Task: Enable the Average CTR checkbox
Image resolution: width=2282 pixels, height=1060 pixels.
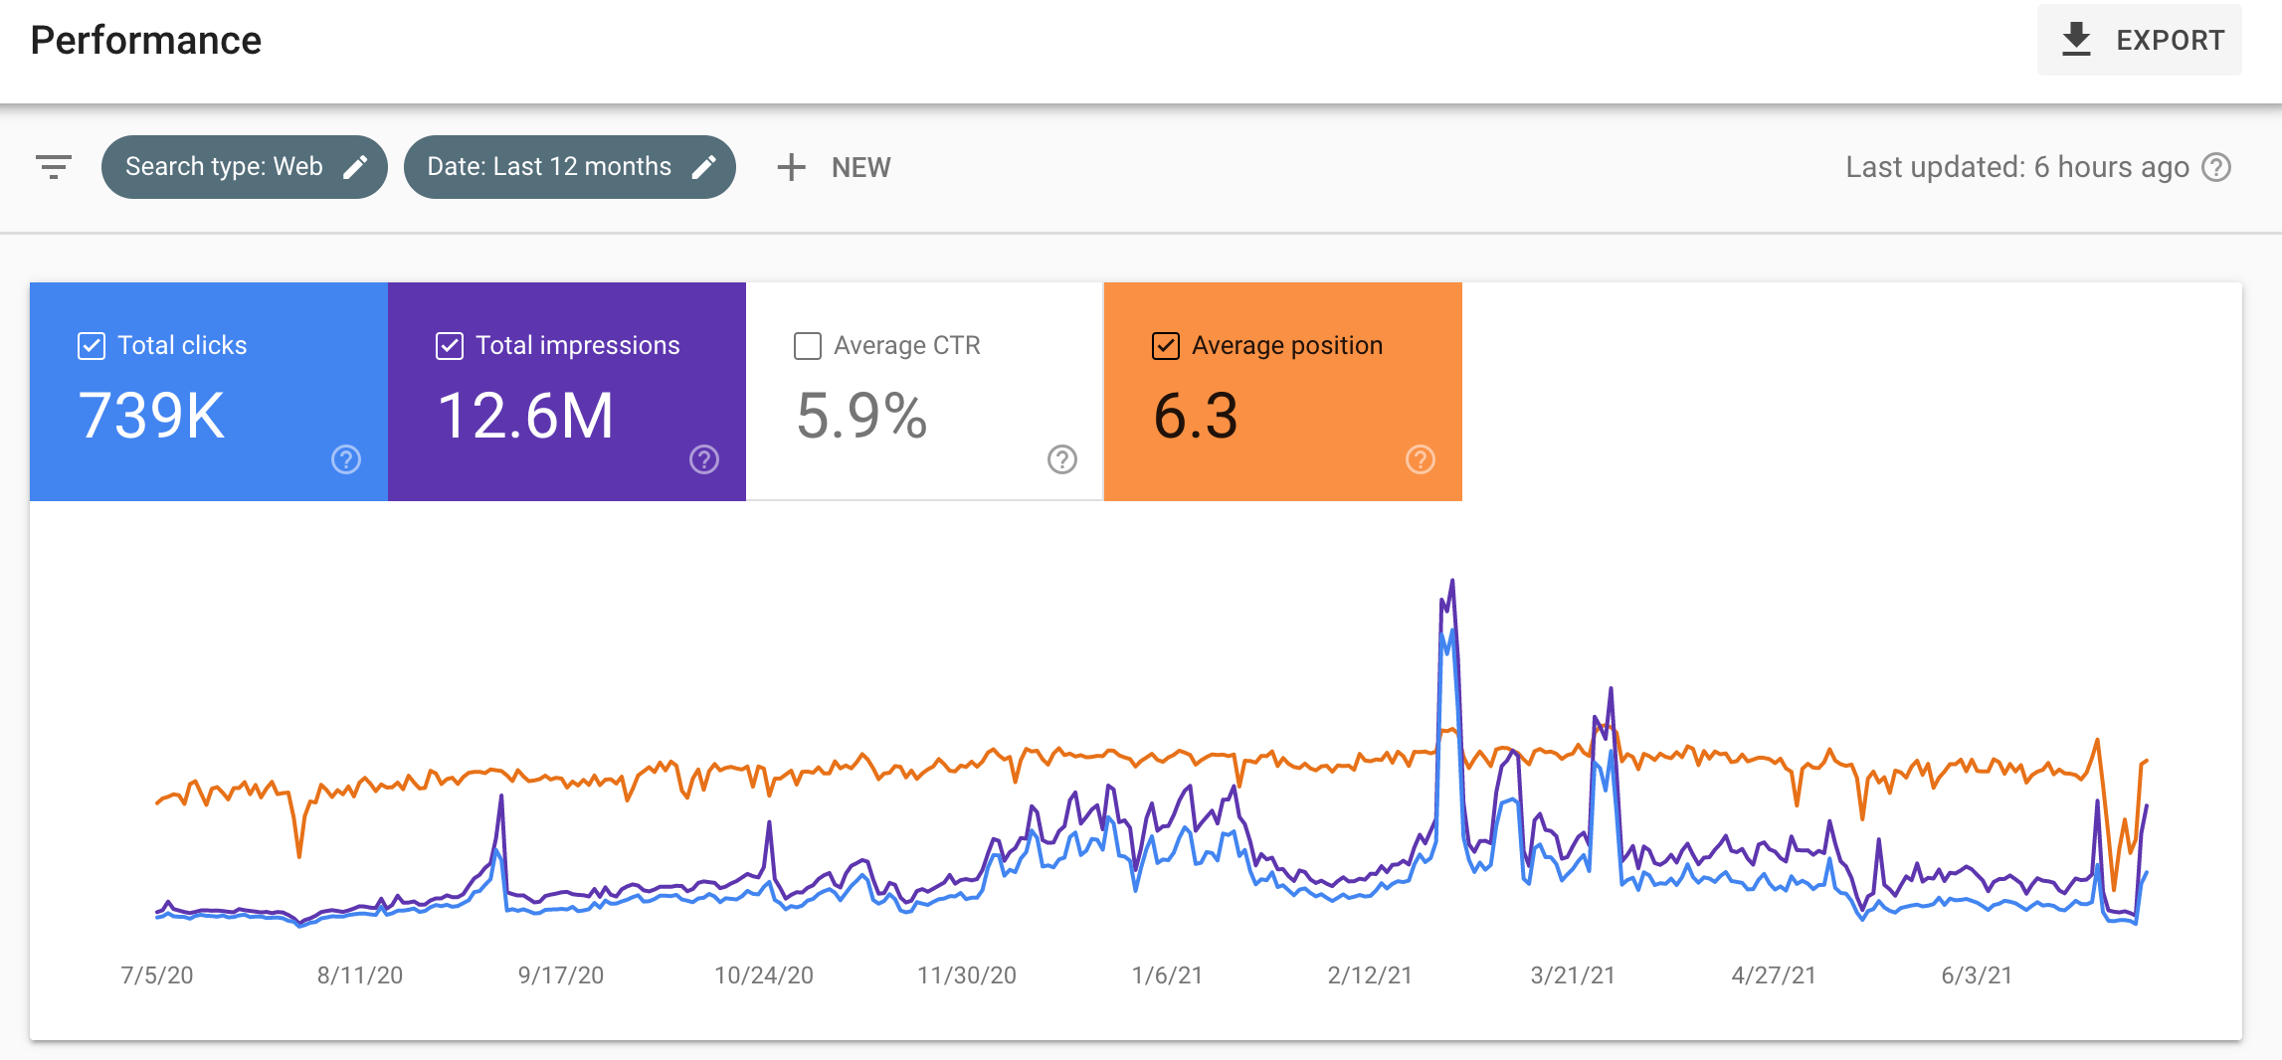Action: coord(808,346)
